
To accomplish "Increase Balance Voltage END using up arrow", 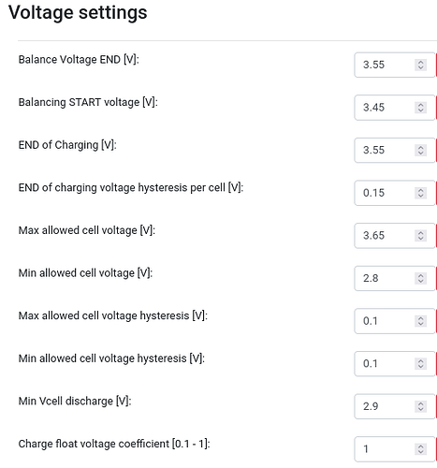I will click(x=420, y=62).
